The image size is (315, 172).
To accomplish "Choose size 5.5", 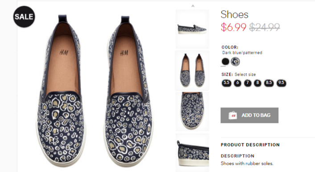I will pos(226,83).
